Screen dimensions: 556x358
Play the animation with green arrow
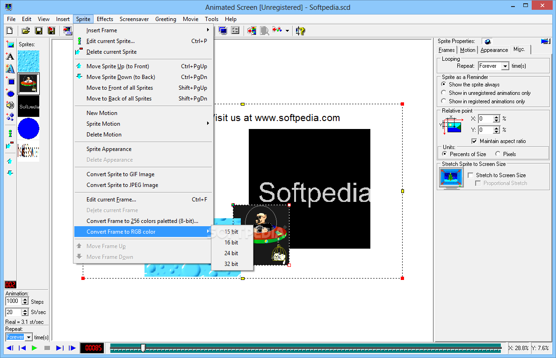(x=35, y=348)
